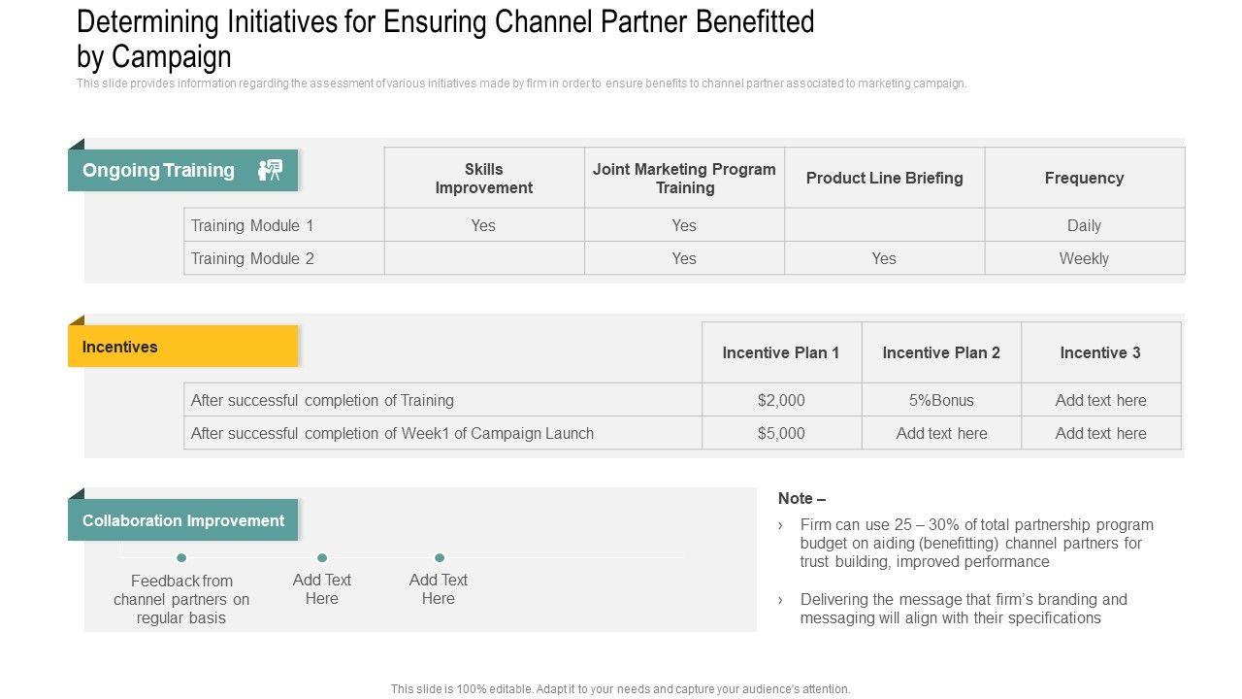Viewport: 1242px width, 699px height.
Task: Select the Skills Improvement column header
Action: pos(484,179)
